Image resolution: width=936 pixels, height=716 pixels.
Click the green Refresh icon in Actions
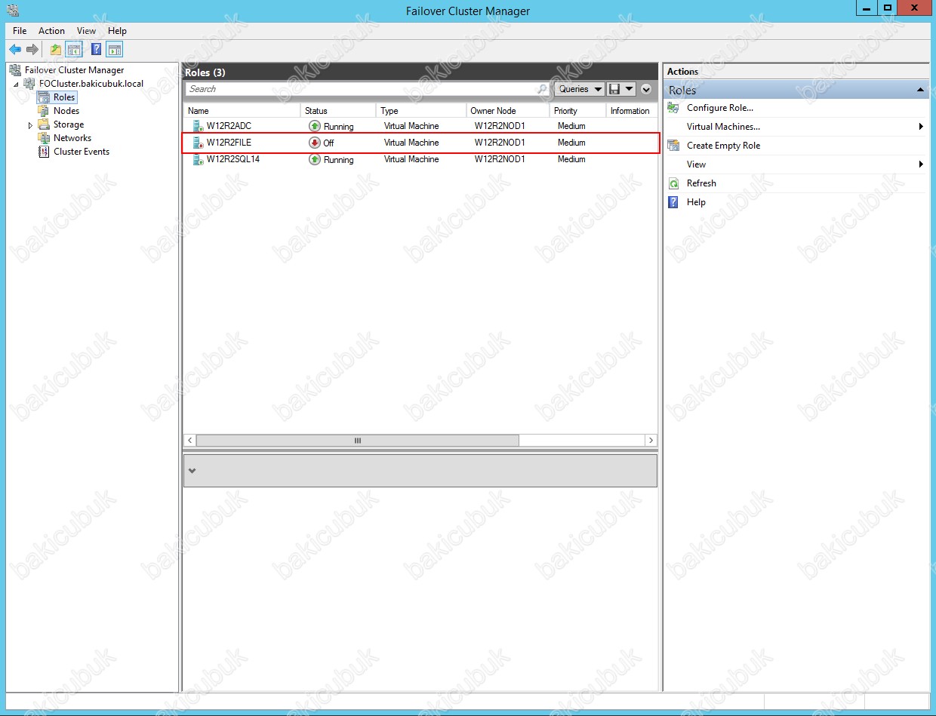click(673, 183)
